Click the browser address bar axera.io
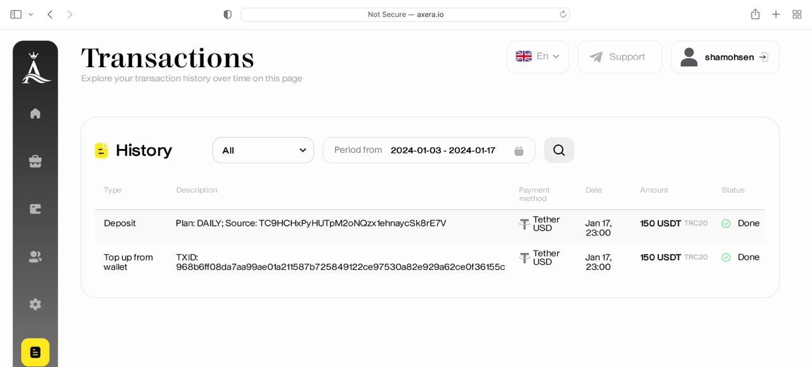Screen dimensions: 812x367 (405, 15)
